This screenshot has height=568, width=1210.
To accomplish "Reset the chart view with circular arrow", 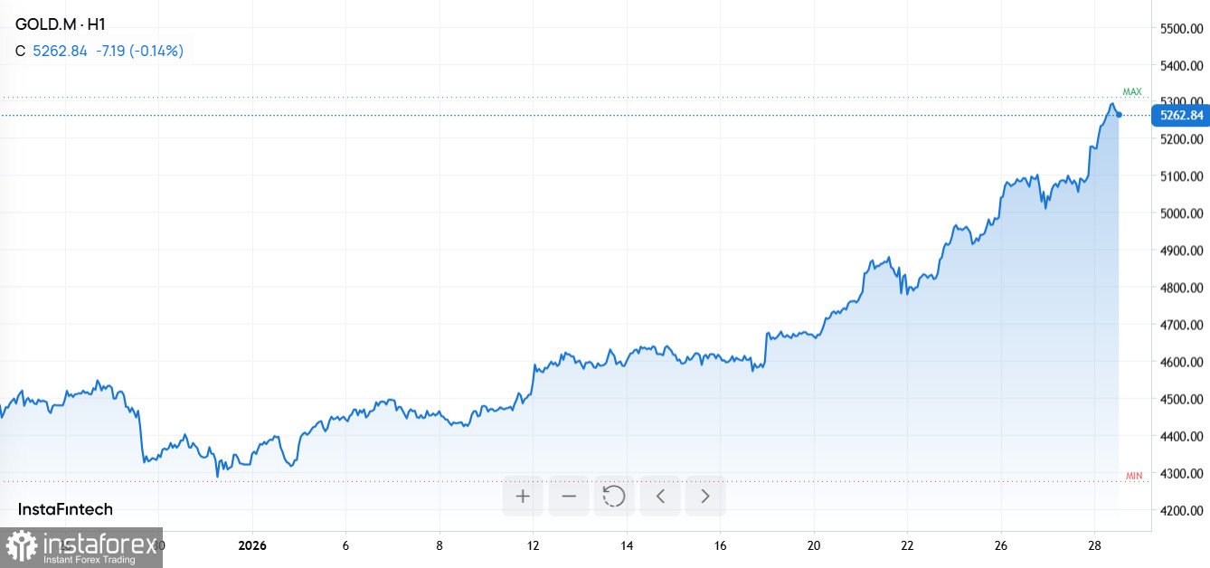I will click(x=614, y=496).
